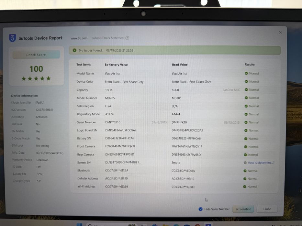Screen dimensions: 302x226
Task: Click the Normal status icon for Wi-Fi Address
Action: click(x=245, y=187)
